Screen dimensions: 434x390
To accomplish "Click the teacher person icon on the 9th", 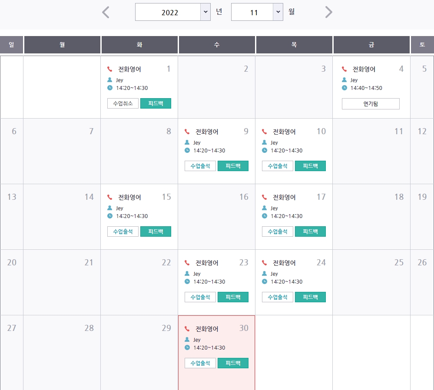I will 187,142.
